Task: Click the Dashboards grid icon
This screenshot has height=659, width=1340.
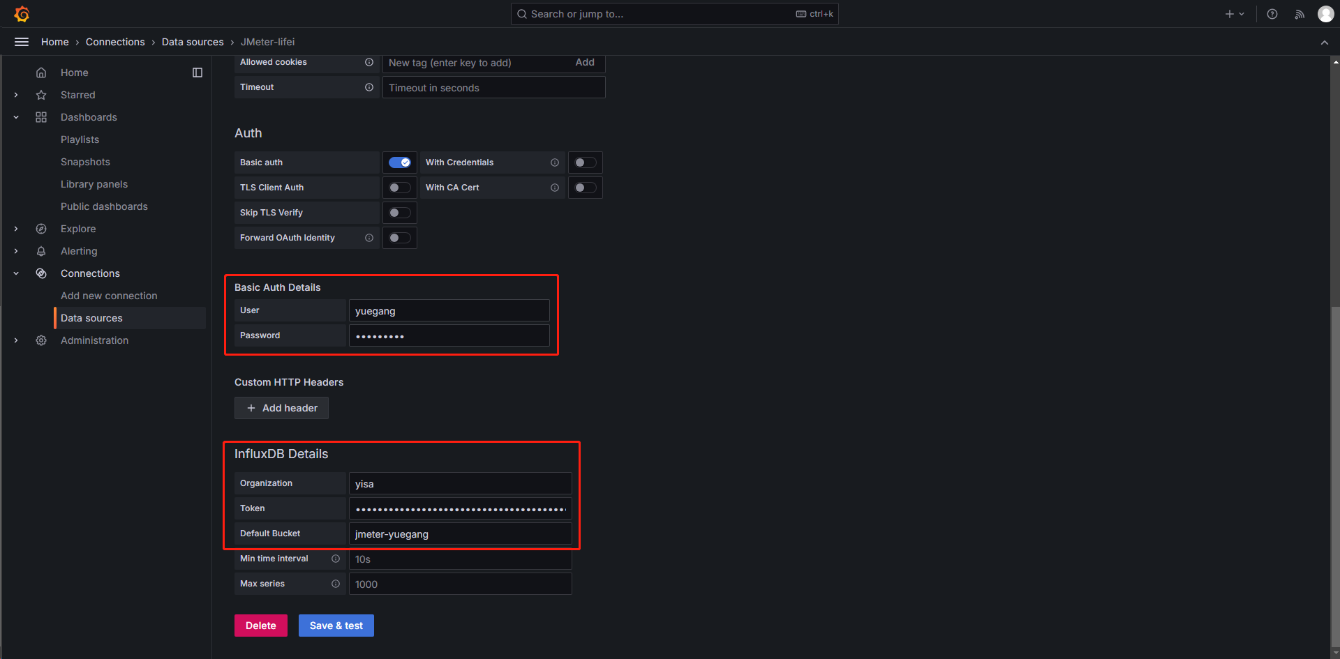Action: pos(41,117)
